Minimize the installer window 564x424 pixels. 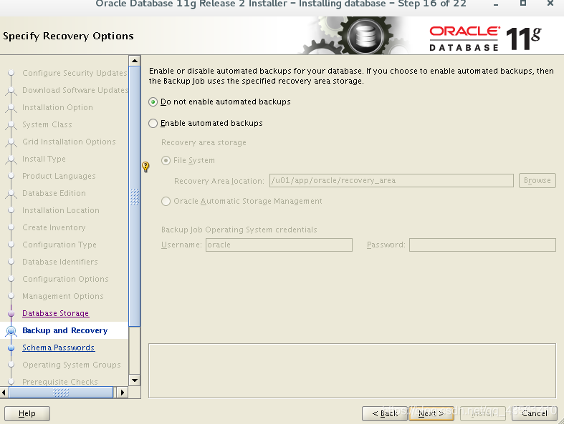coord(496,4)
